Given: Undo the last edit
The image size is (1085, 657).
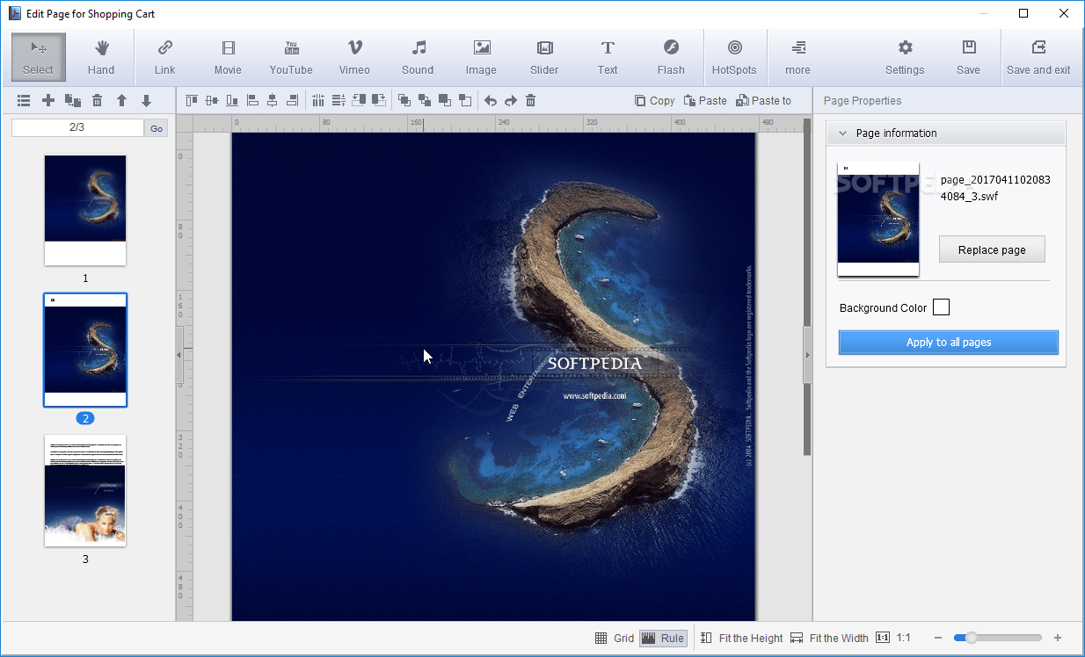Looking at the screenshot, I should point(491,101).
